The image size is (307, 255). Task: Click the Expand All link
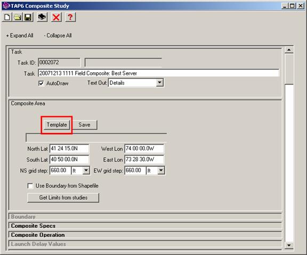click(20, 36)
